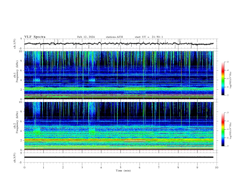Image resolution: width=244 pixels, height=188 pixels.
Task: Click the ch.2 spectrogram color scale bar
Action: pos(223,129)
